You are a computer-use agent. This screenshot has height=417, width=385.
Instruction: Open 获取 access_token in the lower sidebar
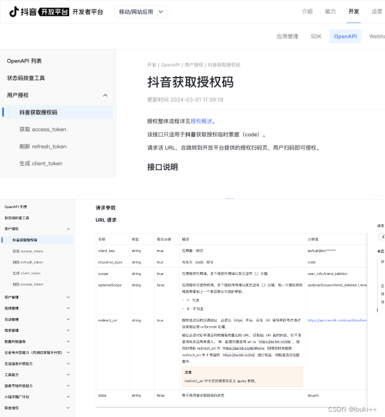[28, 251]
